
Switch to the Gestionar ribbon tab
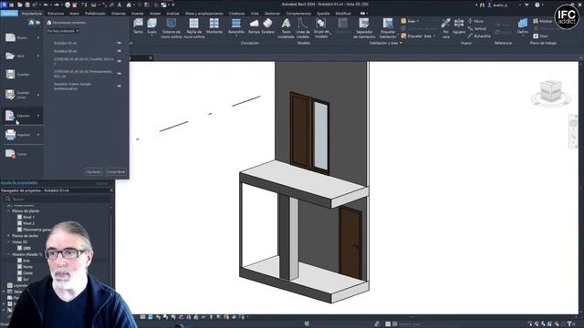(272, 14)
